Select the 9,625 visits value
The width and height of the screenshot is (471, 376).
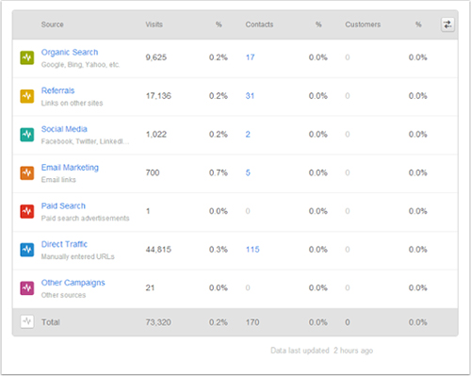156,57
